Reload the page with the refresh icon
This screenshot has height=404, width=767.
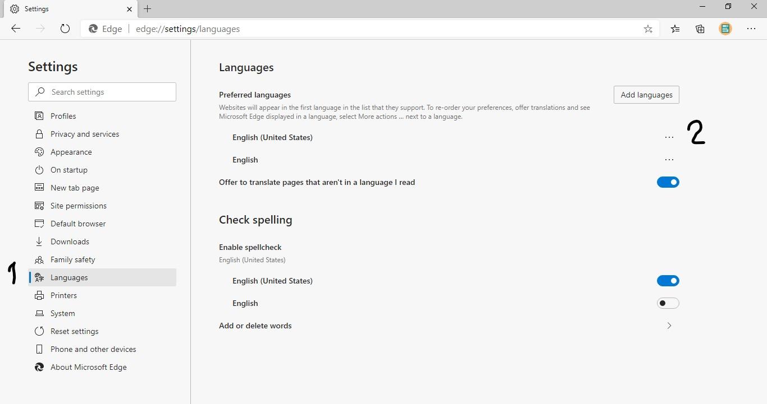click(65, 29)
